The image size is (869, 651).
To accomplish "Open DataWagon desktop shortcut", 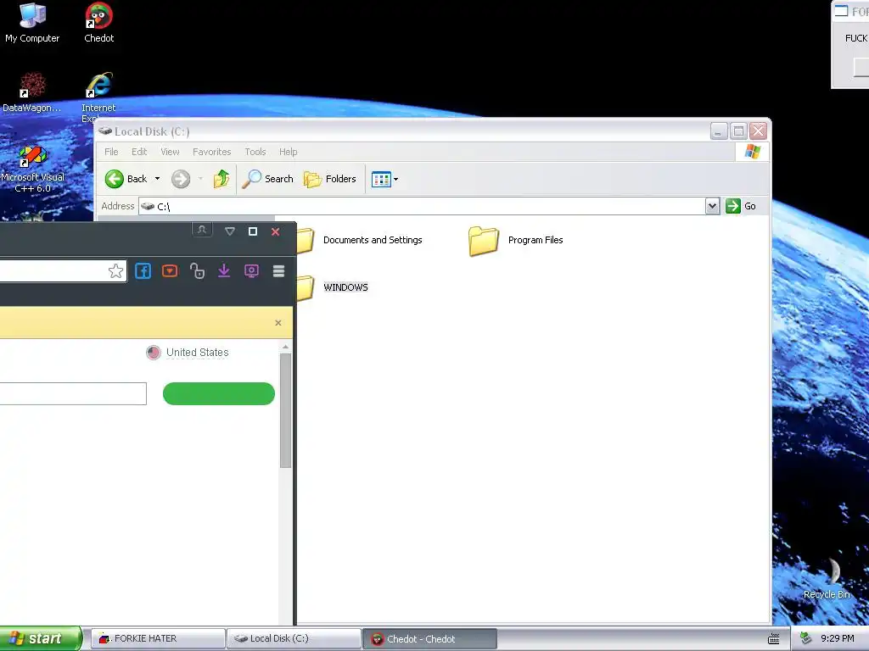I will (31, 92).
